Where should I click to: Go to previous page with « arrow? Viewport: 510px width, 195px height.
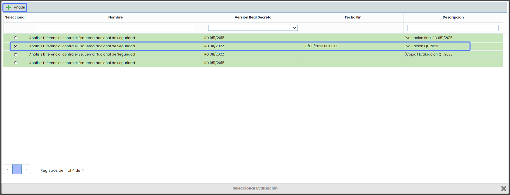tap(8, 169)
